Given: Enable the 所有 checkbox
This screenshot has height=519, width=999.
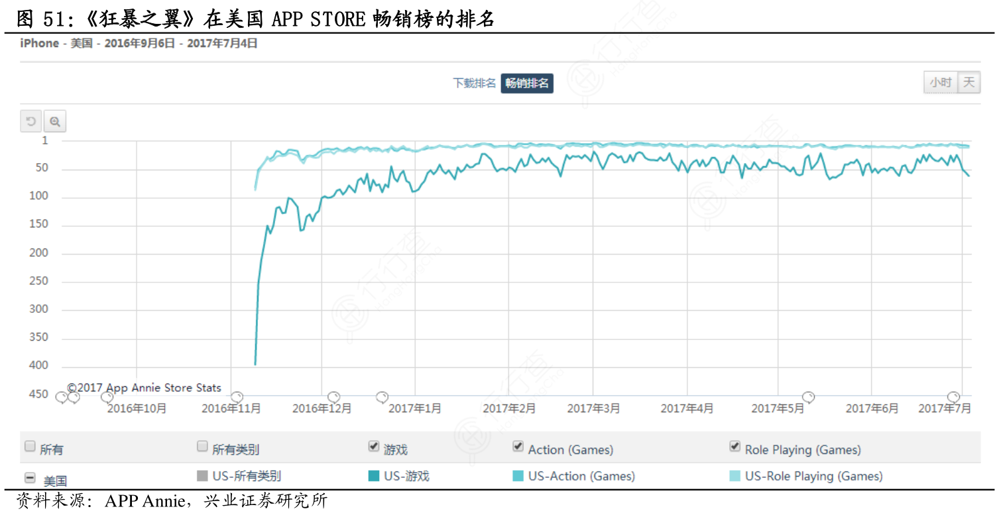Looking at the screenshot, I should click(x=30, y=447).
